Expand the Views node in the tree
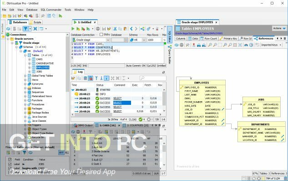 (x=25, y=80)
